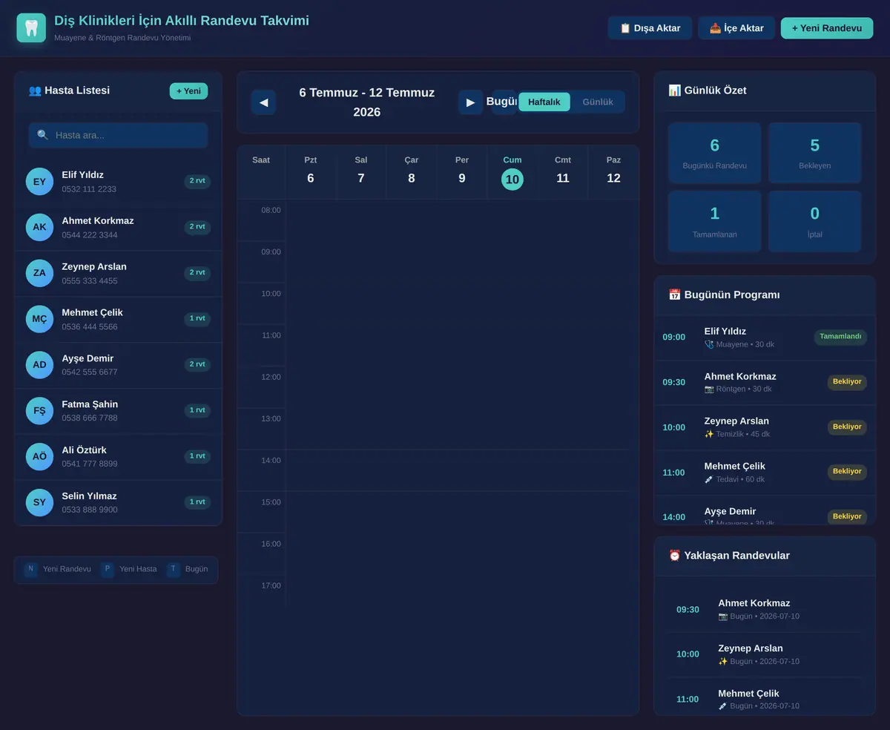The image size is (890, 730).
Task: Click the bar chart icon beside Günlük Özet
Action: (x=674, y=91)
